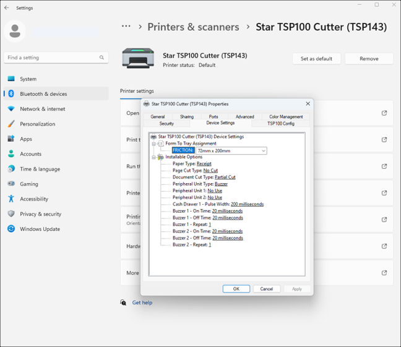The image size is (401, 347).
Task: Open the Ports tab
Action: pyautogui.click(x=213, y=117)
